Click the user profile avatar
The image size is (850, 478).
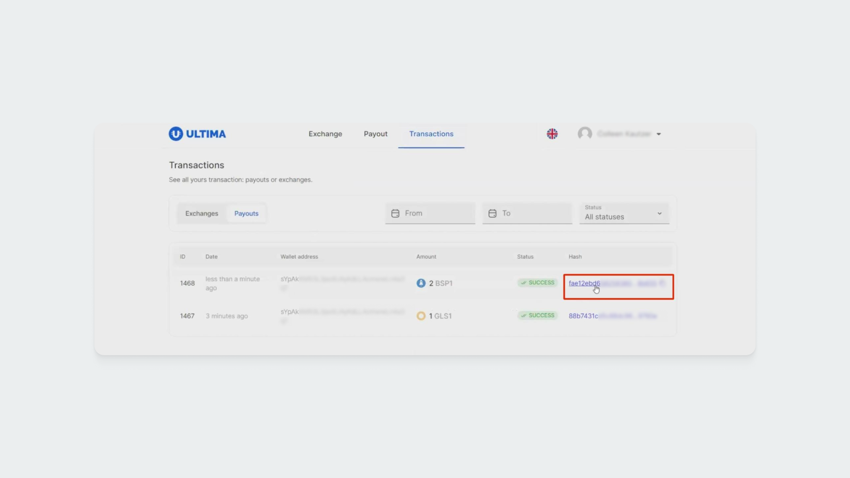(585, 134)
